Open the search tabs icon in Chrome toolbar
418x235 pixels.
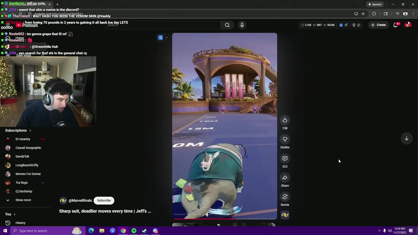click(386, 14)
